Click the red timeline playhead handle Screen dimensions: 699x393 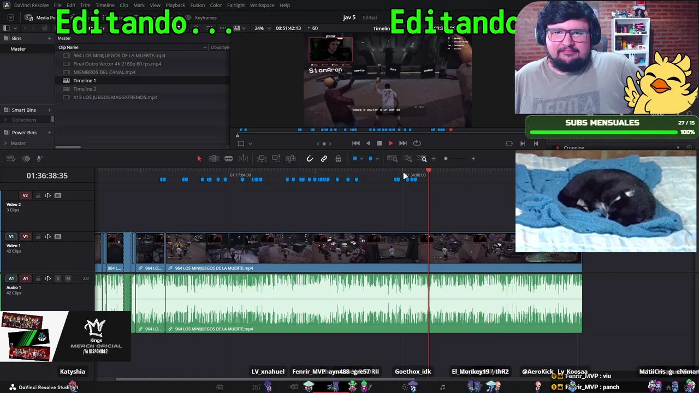tap(429, 171)
